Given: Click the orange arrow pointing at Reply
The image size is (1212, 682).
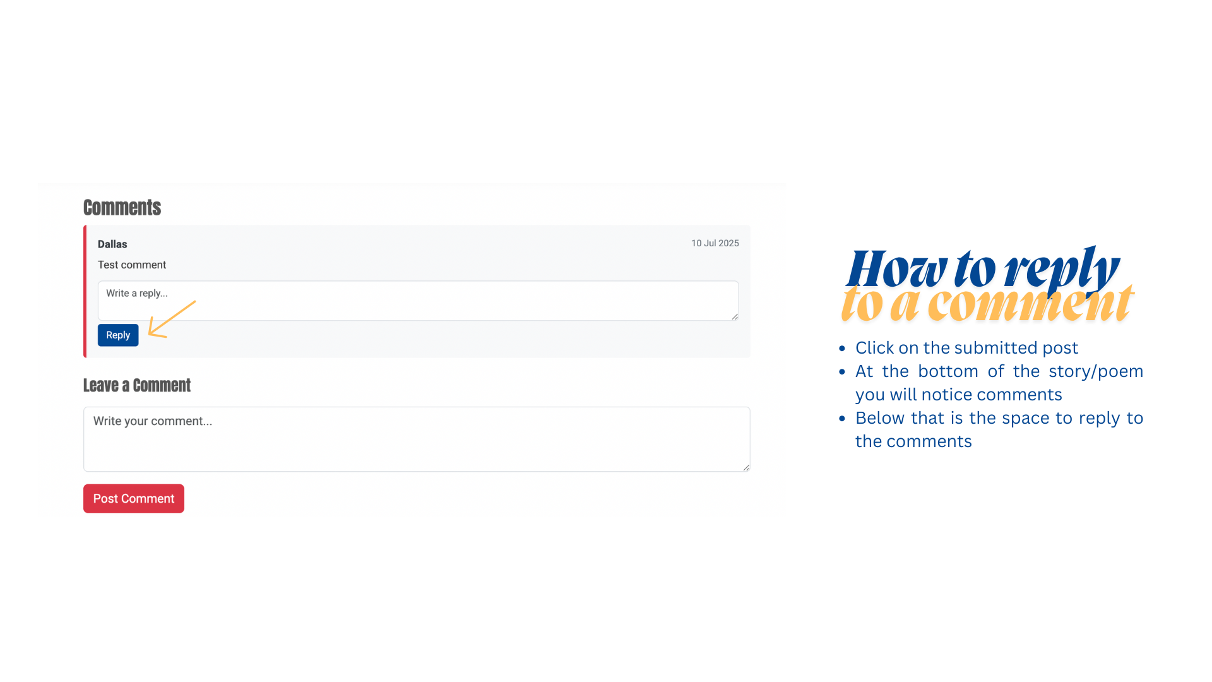Looking at the screenshot, I should [x=170, y=320].
